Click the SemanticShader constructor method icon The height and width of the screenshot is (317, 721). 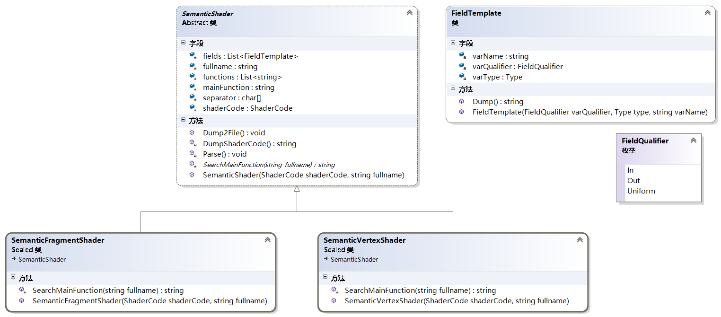192,175
